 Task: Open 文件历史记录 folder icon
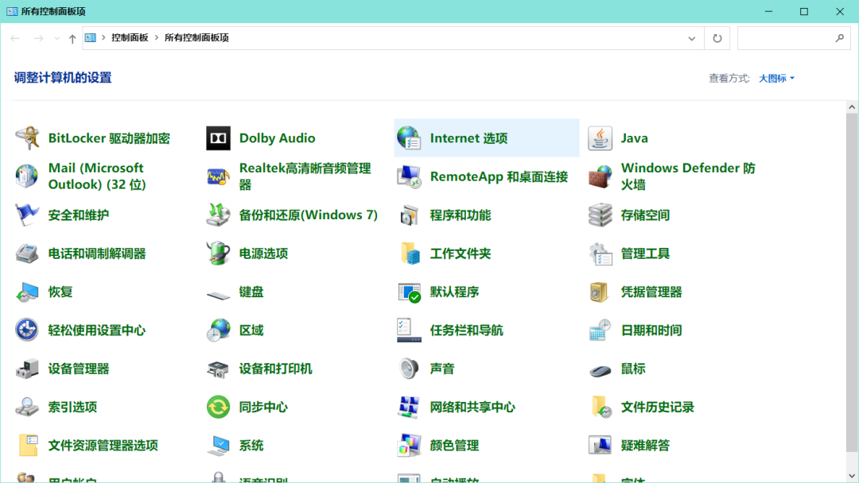click(600, 407)
